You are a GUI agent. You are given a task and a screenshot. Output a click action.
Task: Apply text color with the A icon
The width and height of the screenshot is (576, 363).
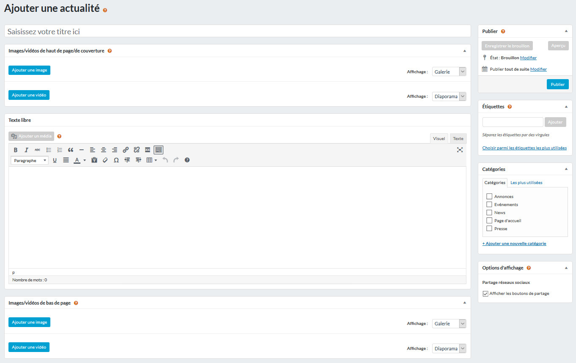pyautogui.click(x=77, y=160)
